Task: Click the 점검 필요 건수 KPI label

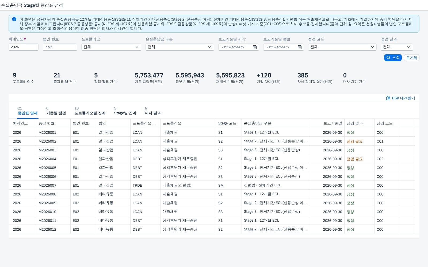Action: 105,82
